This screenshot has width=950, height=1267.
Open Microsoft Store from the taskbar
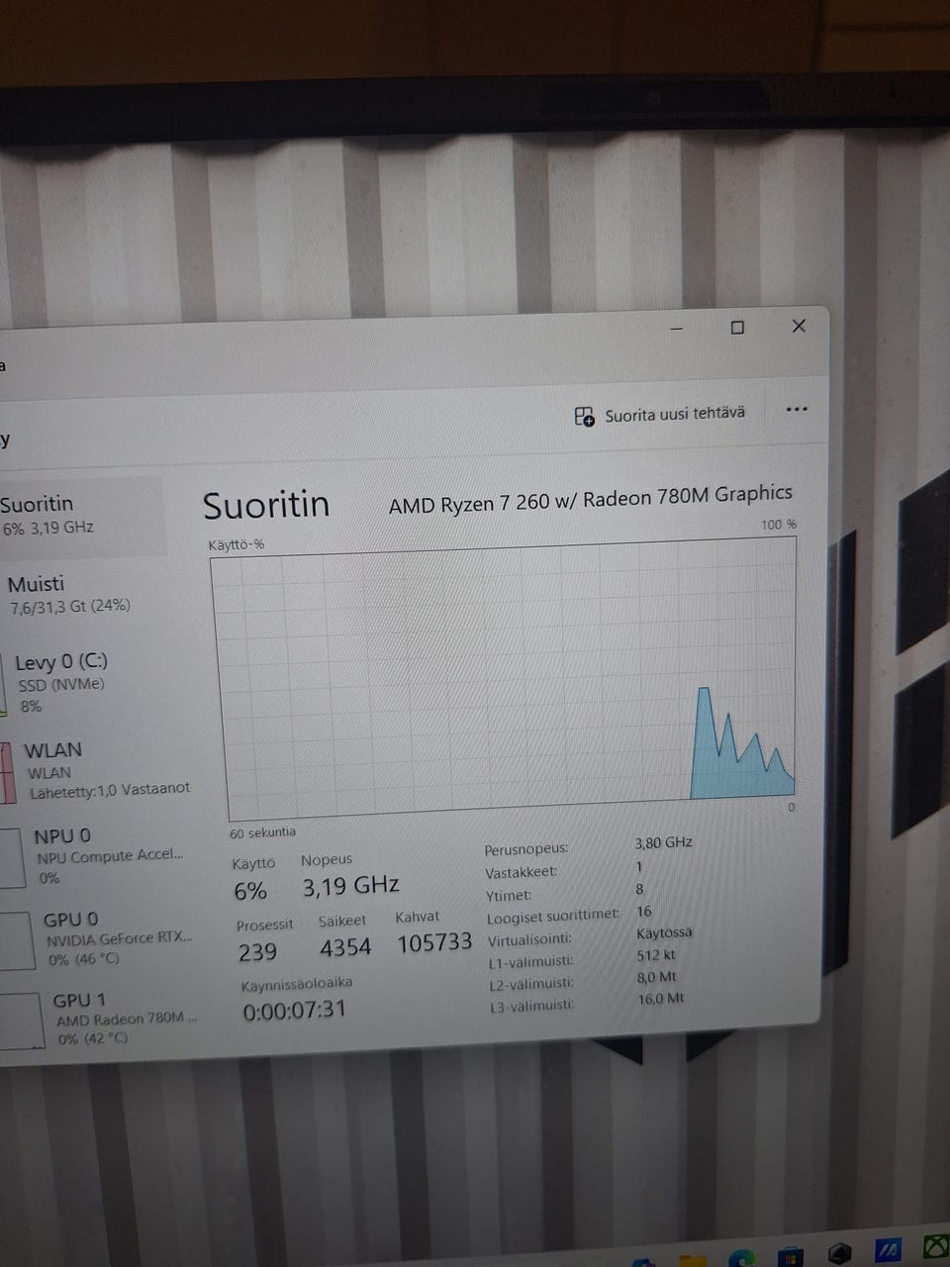[x=790, y=1257]
